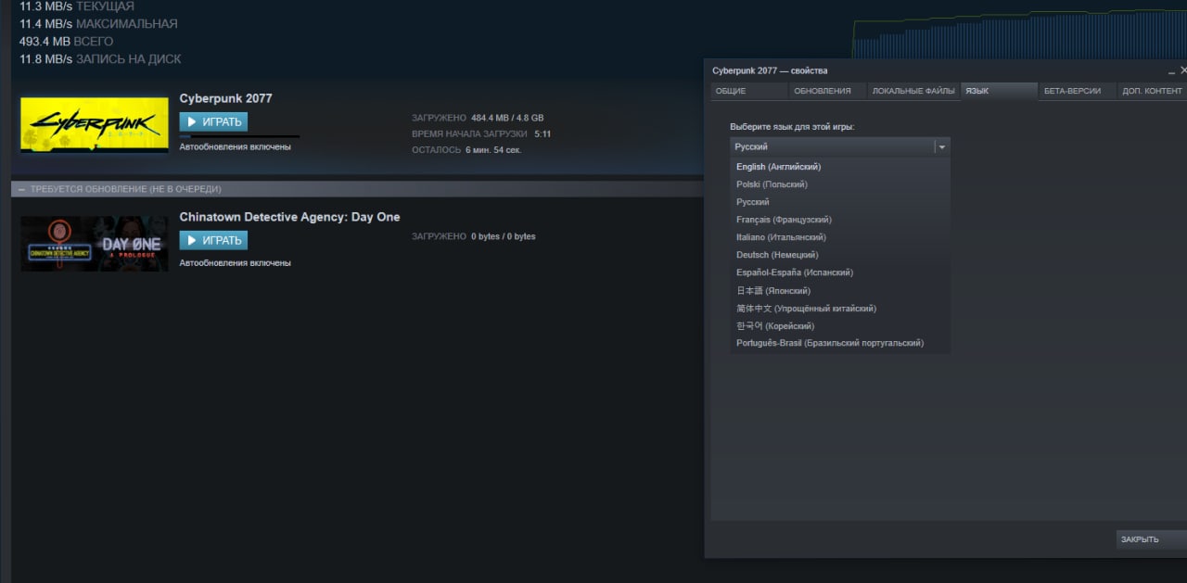Close the properties window with the X
1187x583 pixels.
(x=1183, y=70)
